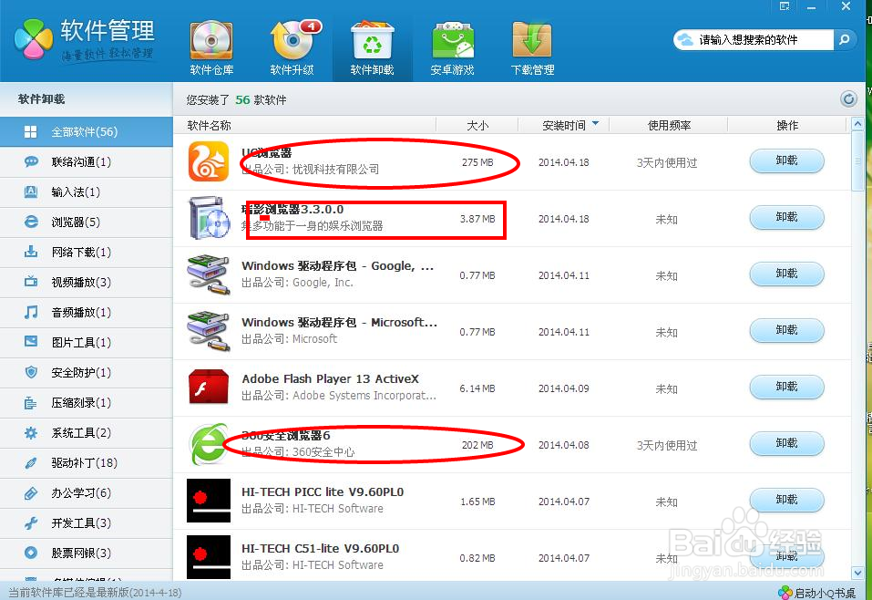Click the HI-TECH C51-lite icon
The width and height of the screenshot is (872, 600).
209,557
